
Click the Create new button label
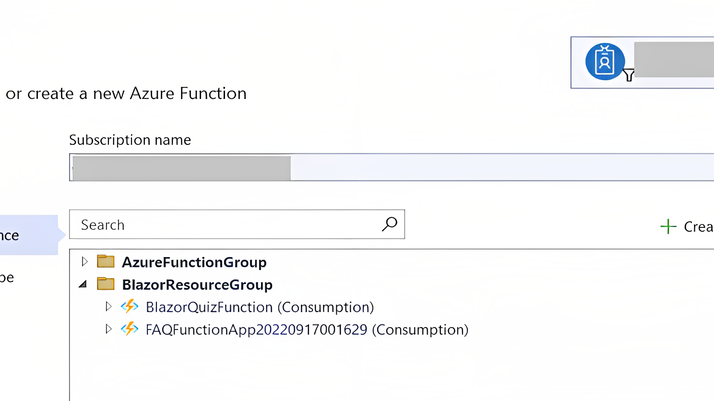699,226
